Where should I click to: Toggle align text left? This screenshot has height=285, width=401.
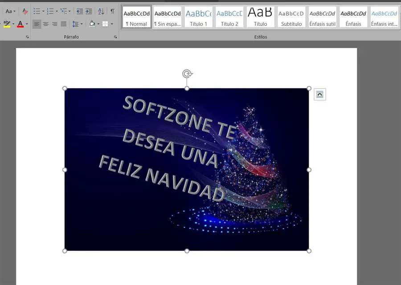click(x=37, y=24)
